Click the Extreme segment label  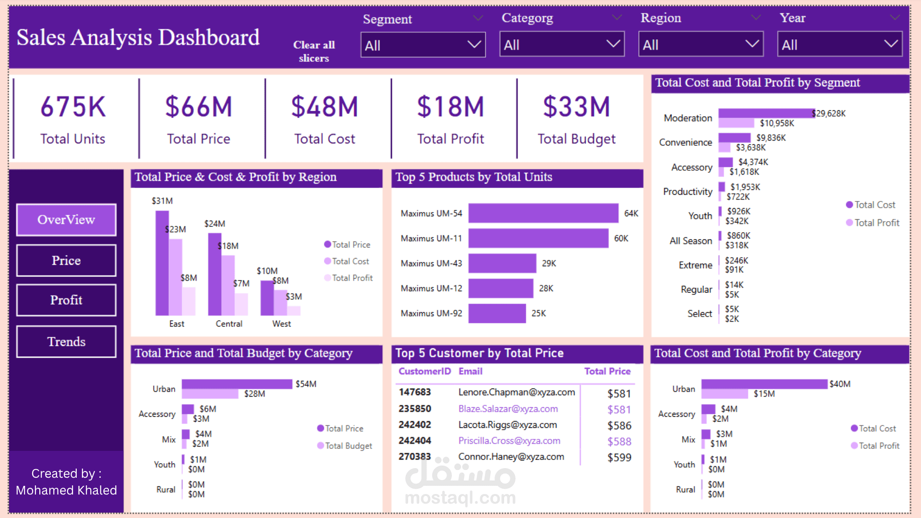(x=695, y=265)
